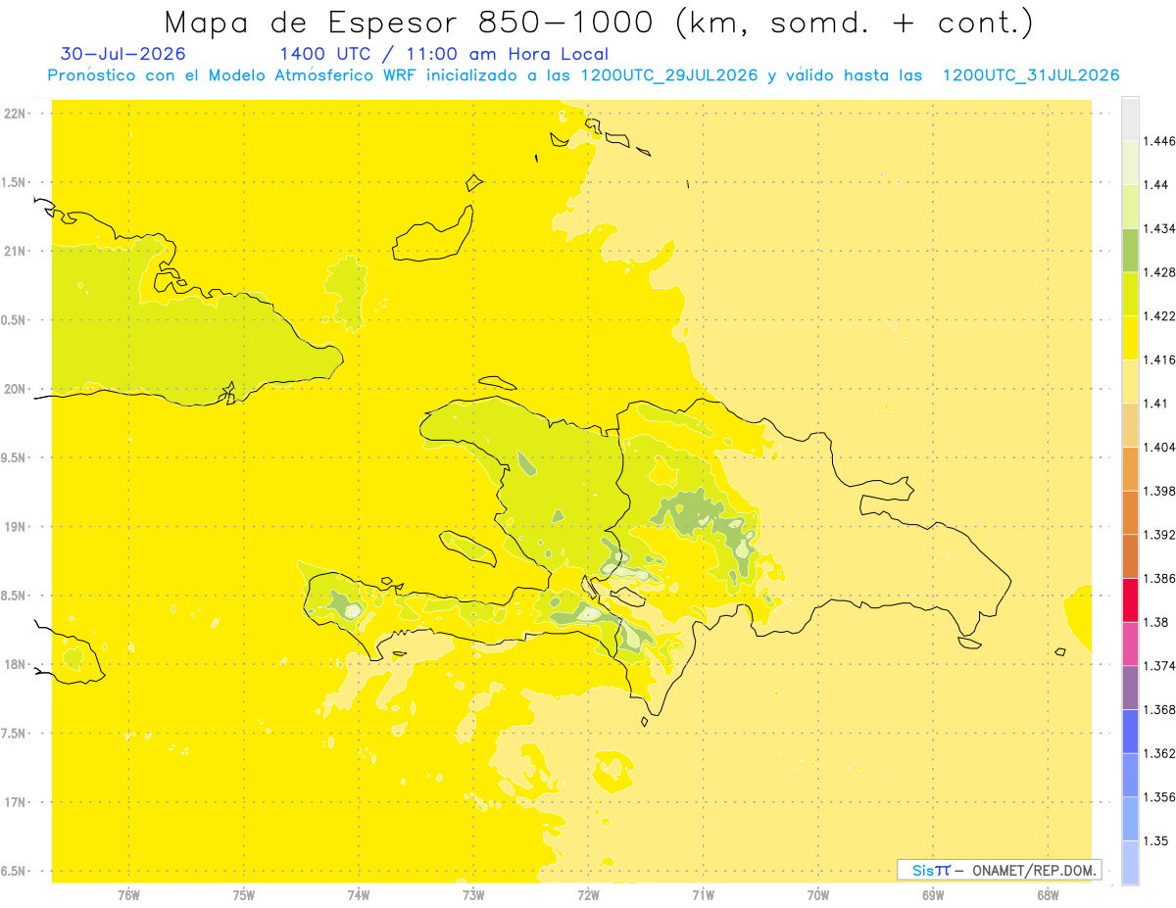Click the initialization time '1200UTC_29JUL2026'

point(669,75)
